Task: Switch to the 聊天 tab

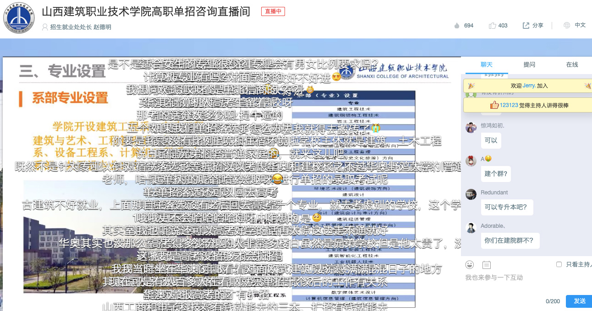Action: click(487, 65)
